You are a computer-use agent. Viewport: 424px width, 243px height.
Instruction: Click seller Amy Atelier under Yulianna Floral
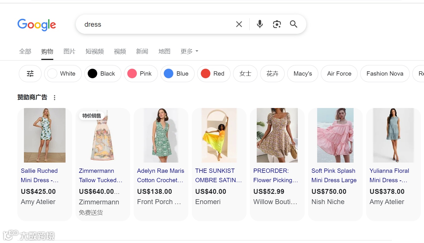pos(387,202)
